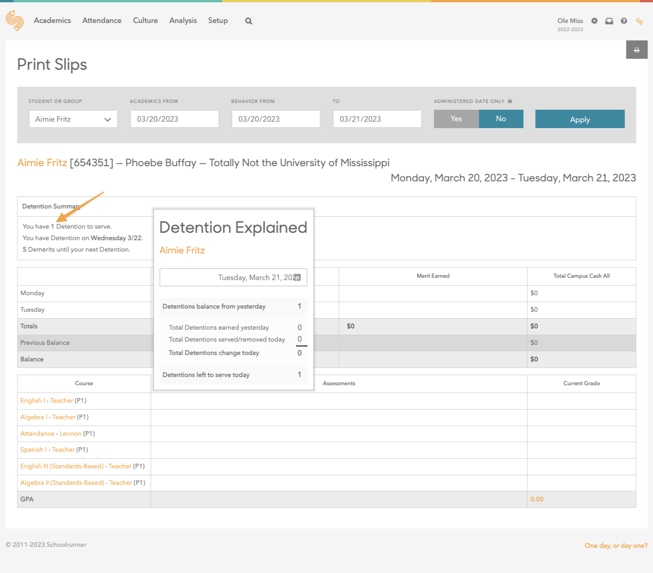Open the Academics menu

tap(52, 21)
